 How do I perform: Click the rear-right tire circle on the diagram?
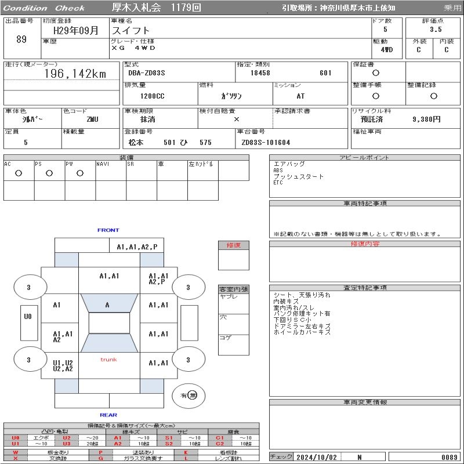[x=188, y=360]
